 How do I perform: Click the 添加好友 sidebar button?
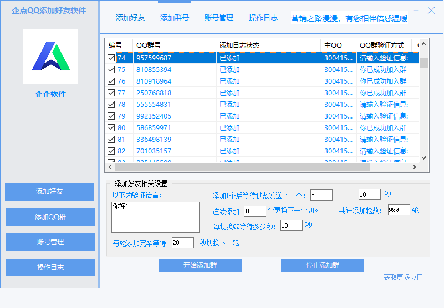[x=49, y=192]
